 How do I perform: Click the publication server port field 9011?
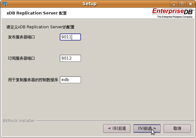(70, 37)
